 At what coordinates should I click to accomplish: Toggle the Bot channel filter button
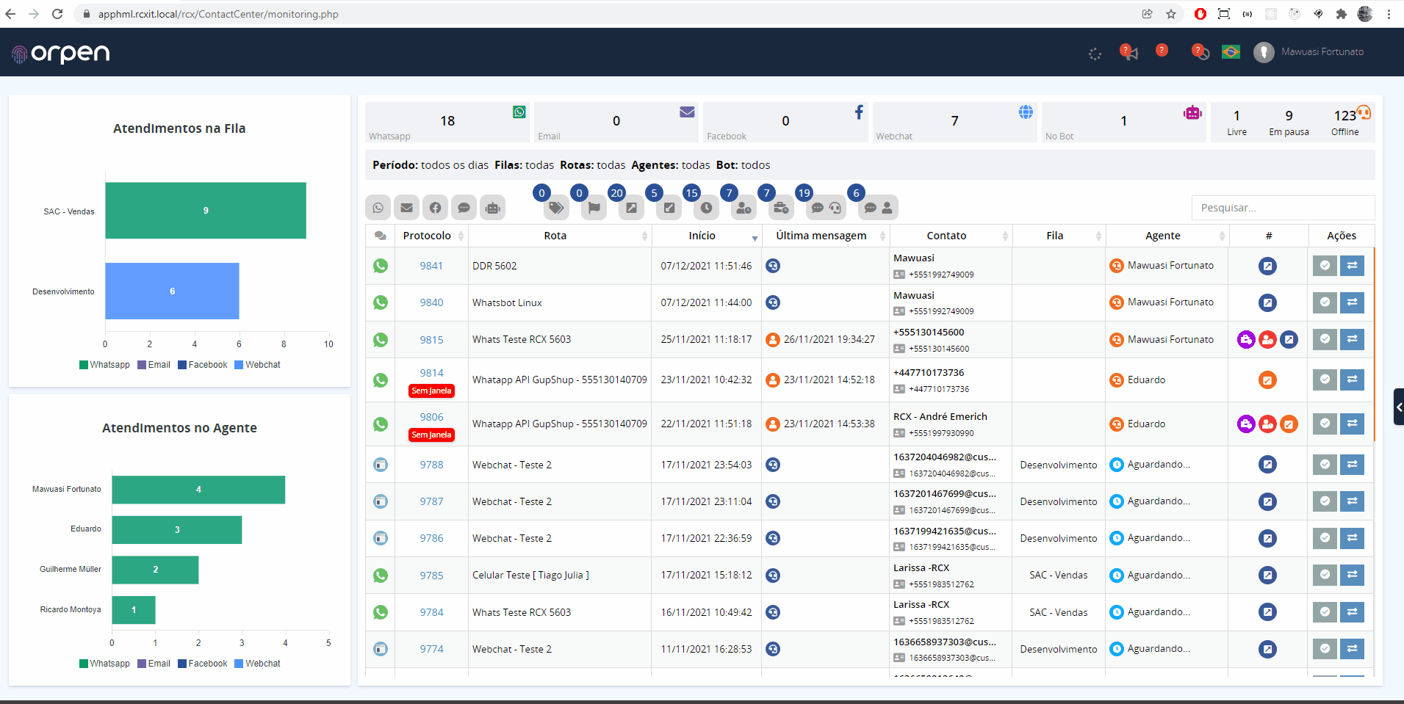coord(493,208)
